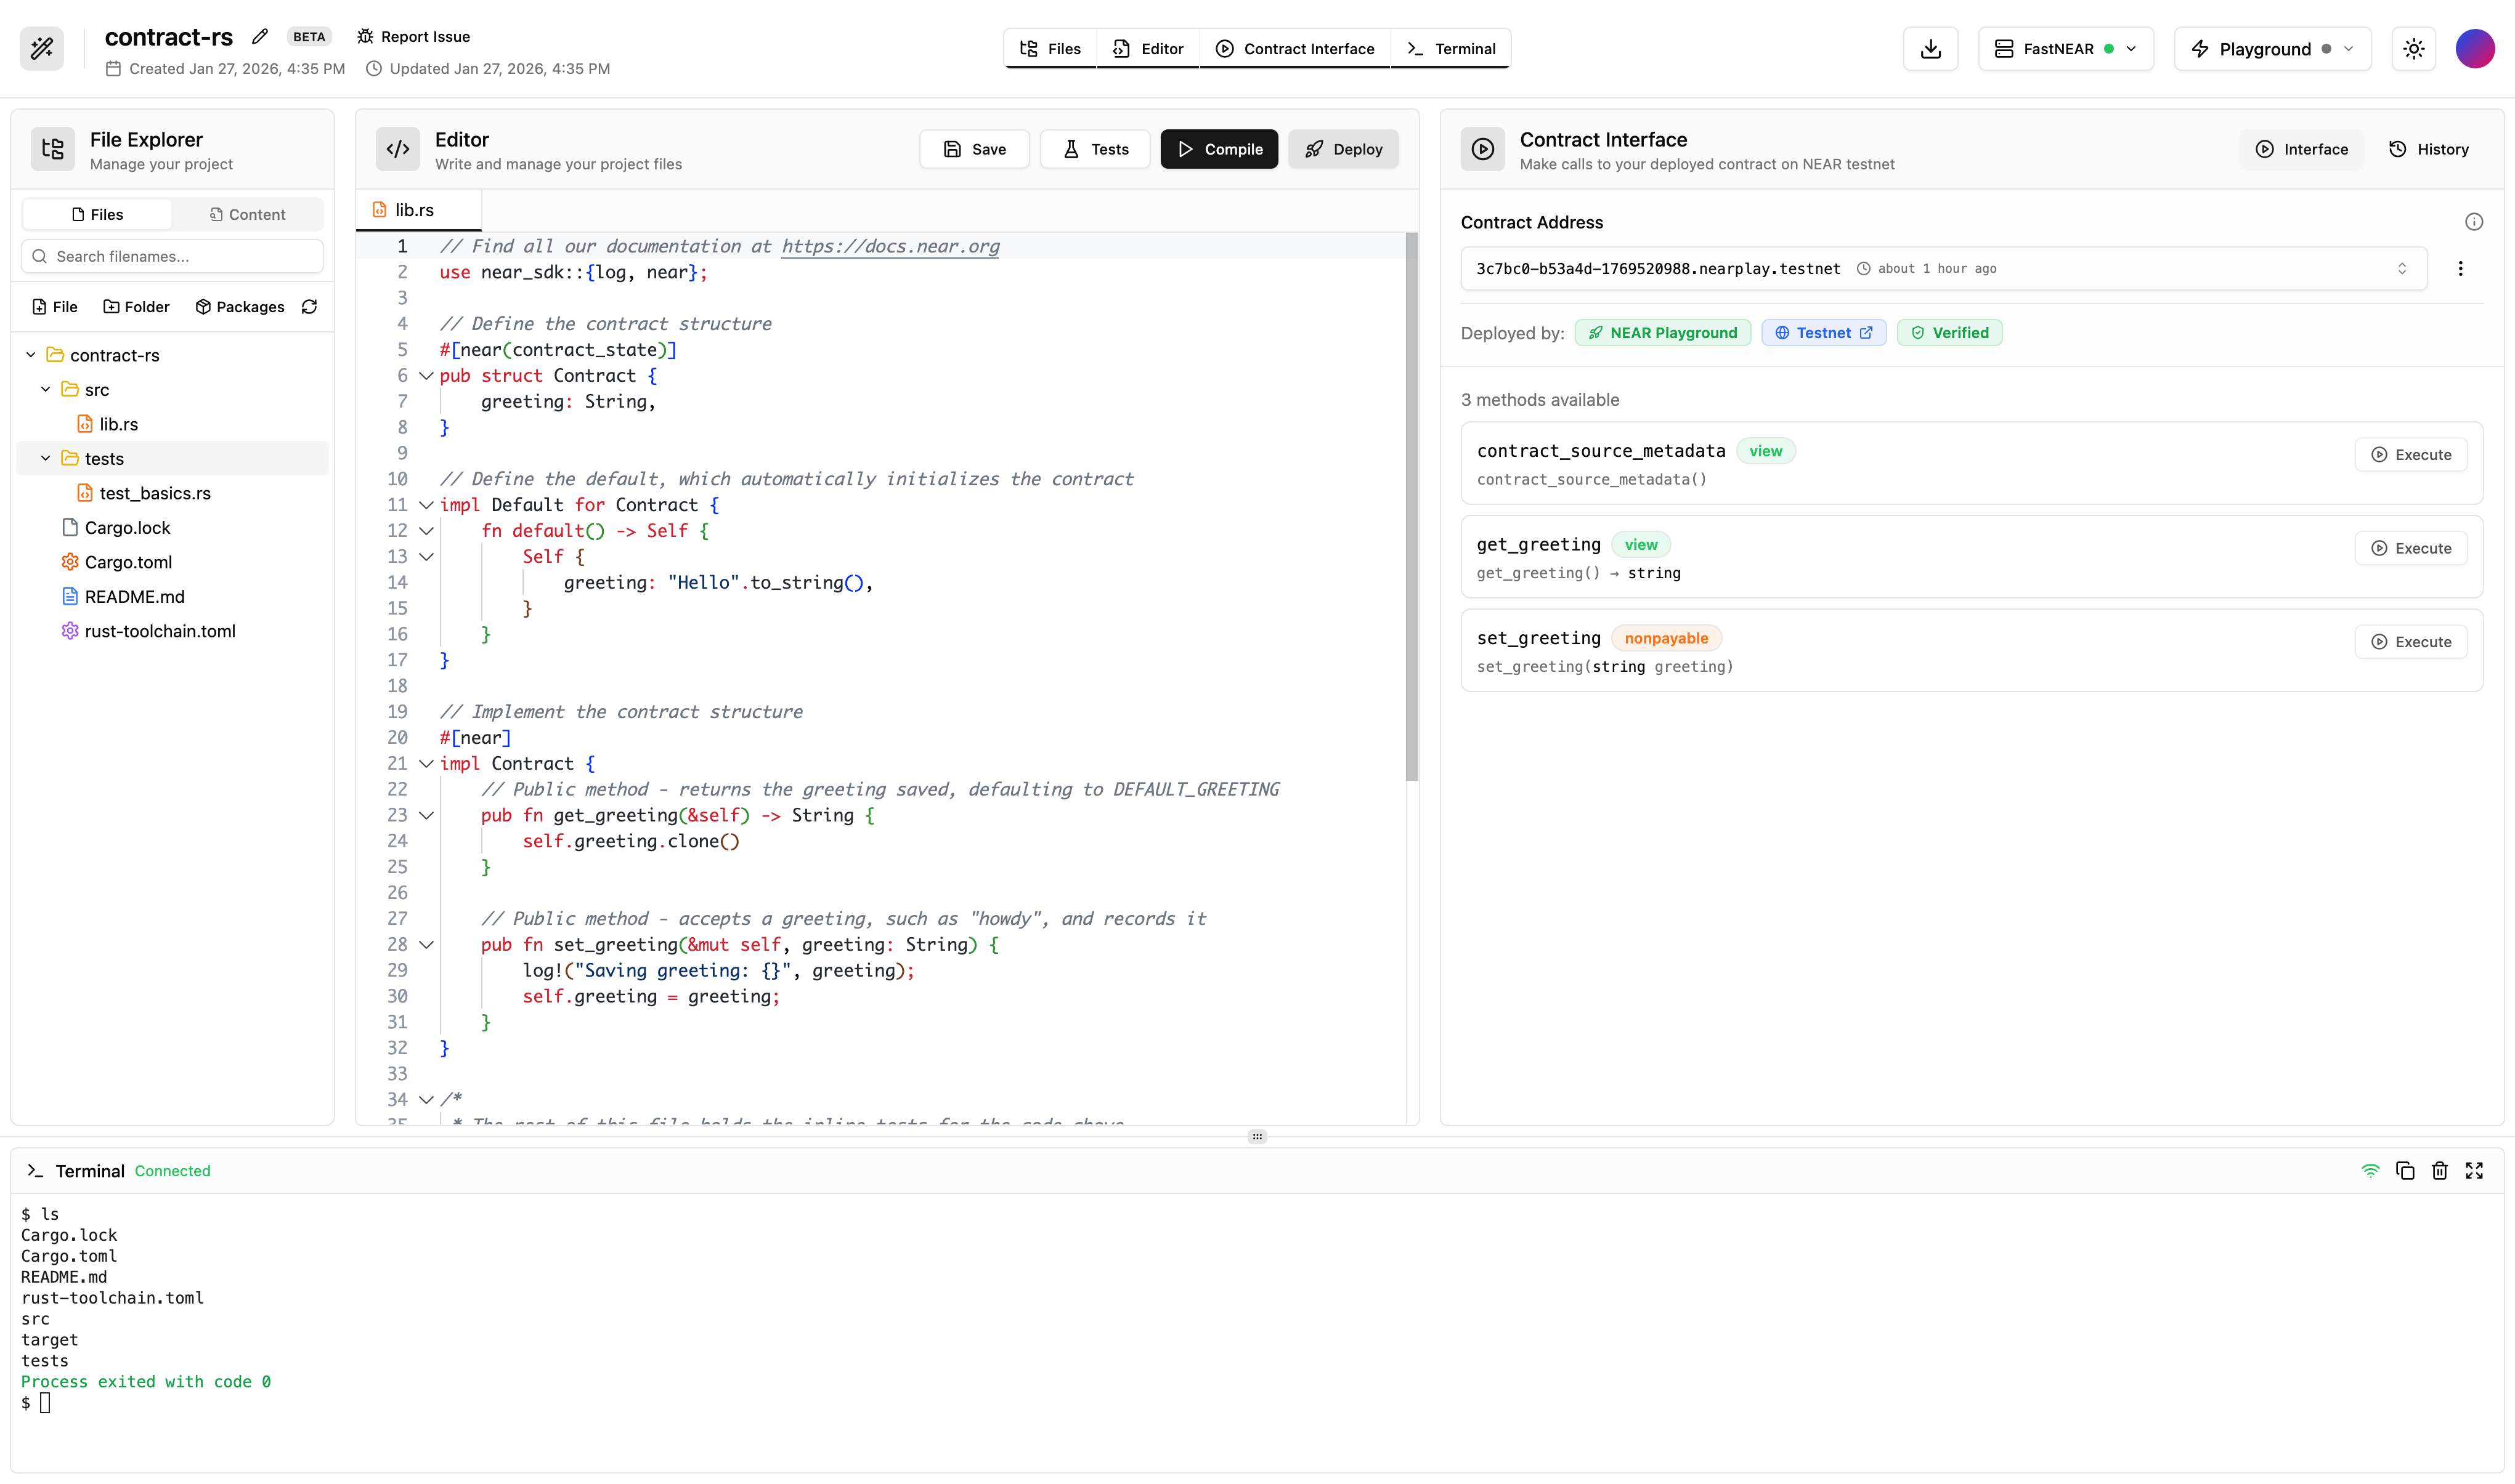The image size is (2515, 1484).
Task: Fold set_greeting function at line 28
Action: tap(426, 945)
